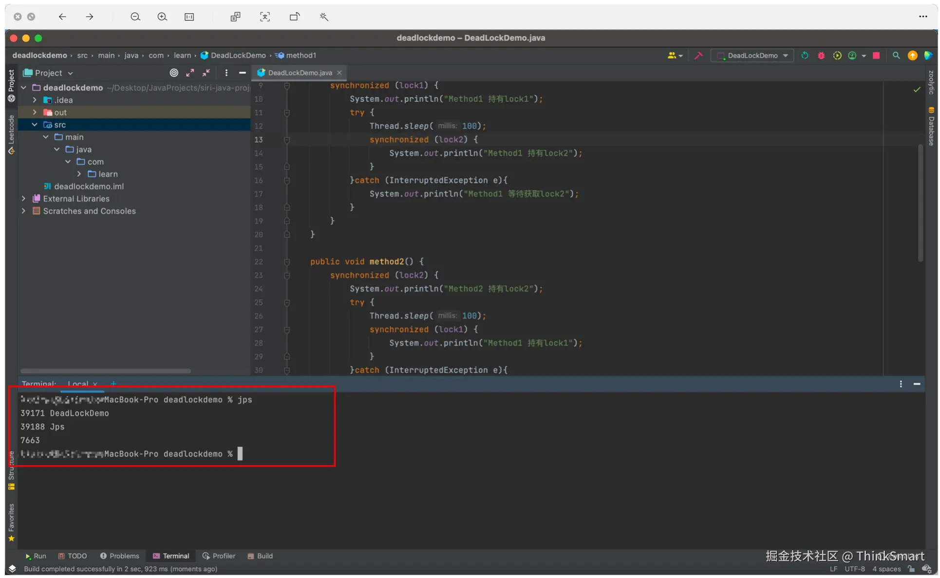
Task: Rerun DeadLockDemo with the rerun icon
Action: pos(805,55)
